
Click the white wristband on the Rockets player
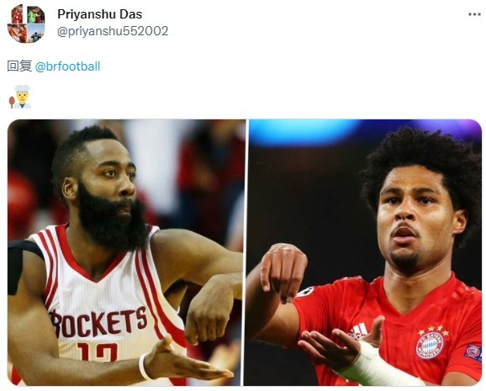(x=144, y=367)
